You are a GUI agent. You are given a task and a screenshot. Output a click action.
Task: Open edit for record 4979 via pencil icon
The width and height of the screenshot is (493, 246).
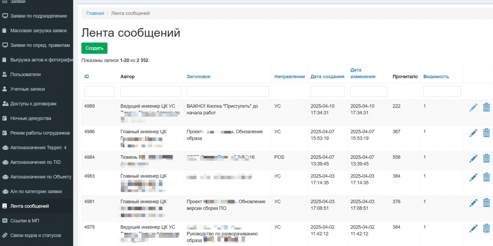[x=473, y=228]
